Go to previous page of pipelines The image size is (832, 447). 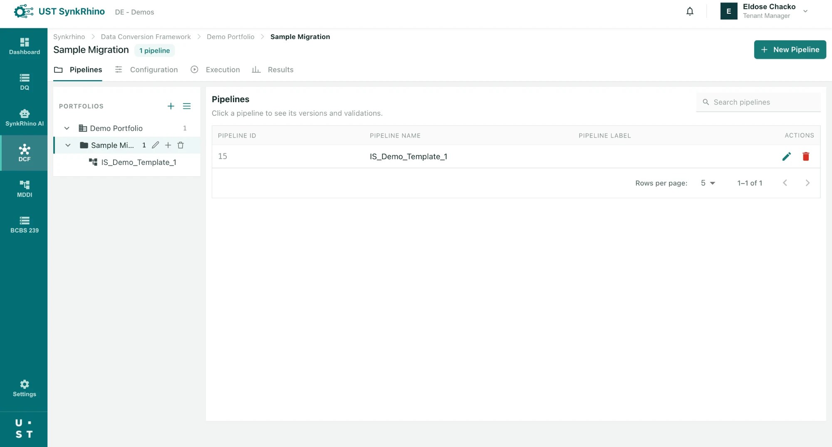pyautogui.click(x=785, y=183)
